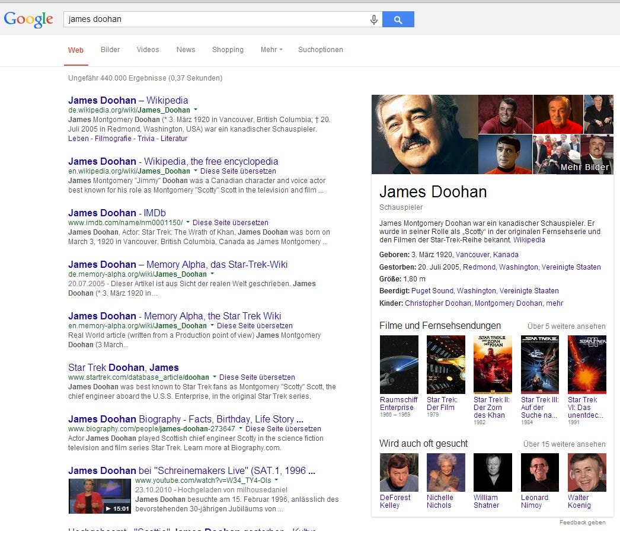Viewport: 620px width, 535px height.
Task: Click Über 15 weitere ansehen link
Action: point(564,444)
